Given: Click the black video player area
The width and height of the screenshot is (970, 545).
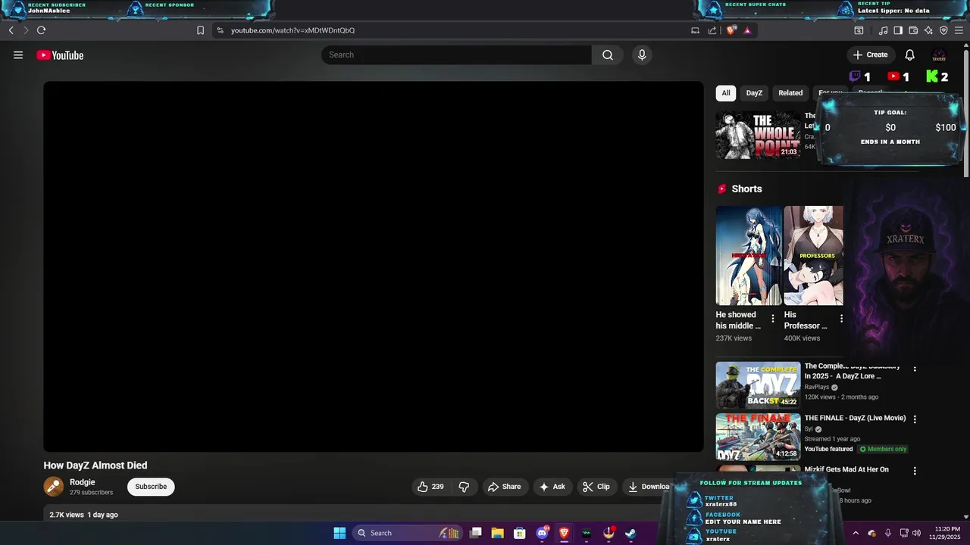Looking at the screenshot, I should [374, 266].
